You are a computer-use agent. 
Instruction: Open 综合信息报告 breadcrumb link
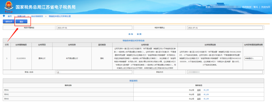(x=37, y=16)
